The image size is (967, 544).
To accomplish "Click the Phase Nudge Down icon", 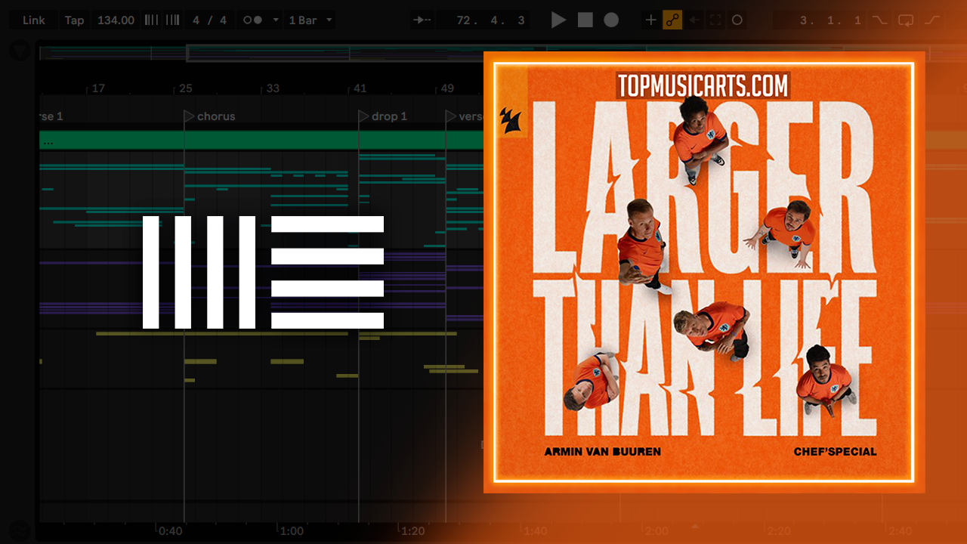I will [152, 20].
